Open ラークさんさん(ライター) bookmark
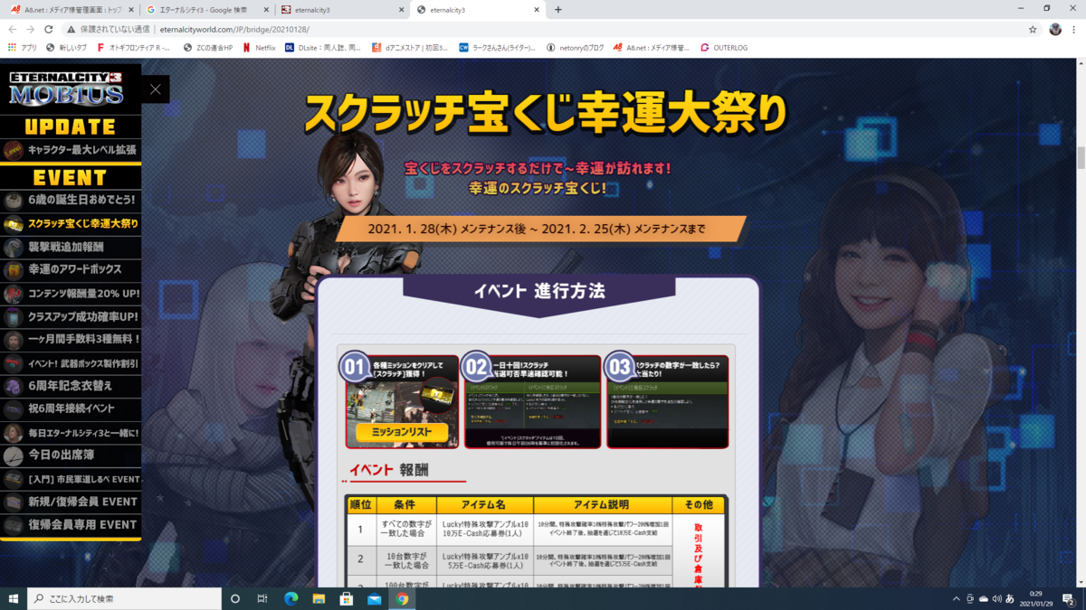This screenshot has height=610, width=1086. point(498,47)
